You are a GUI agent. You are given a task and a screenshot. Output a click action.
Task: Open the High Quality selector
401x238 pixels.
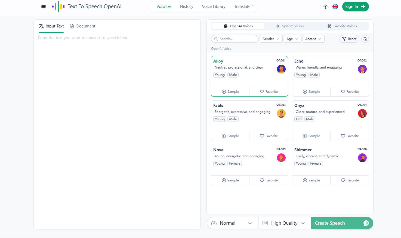(284, 223)
